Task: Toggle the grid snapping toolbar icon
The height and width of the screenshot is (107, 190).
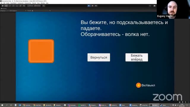Action: pos(44,6)
